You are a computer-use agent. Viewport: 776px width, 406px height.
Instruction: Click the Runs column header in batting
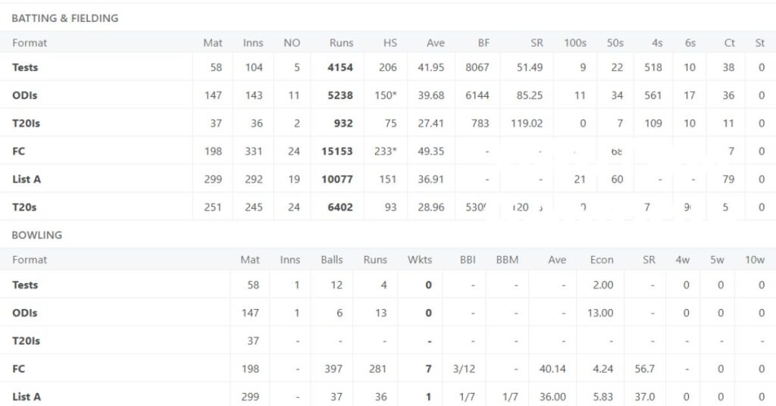coord(341,43)
